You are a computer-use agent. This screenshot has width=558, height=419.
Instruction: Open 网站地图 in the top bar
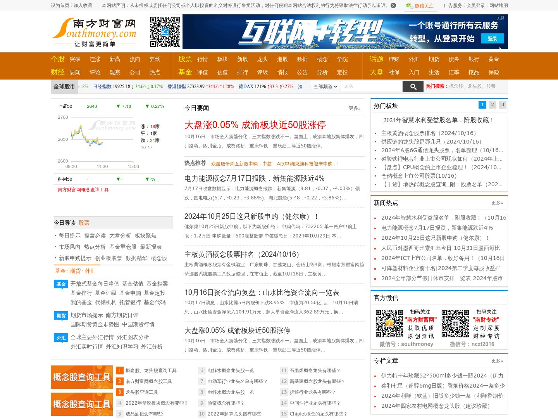pyautogui.click(x=499, y=5)
